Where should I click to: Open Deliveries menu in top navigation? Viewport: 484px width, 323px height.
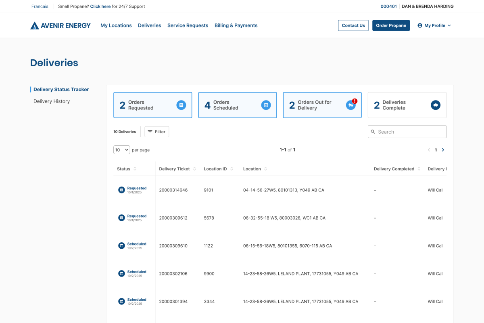click(150, 25)
